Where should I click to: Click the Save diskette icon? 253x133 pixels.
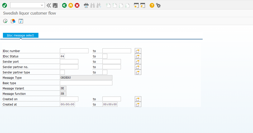55,5
